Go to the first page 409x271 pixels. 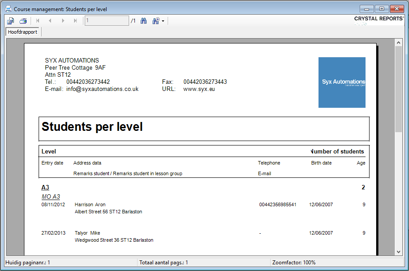click(x=38, y=21)
